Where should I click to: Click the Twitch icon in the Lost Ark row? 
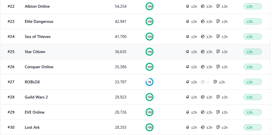[x=218, y=127]
